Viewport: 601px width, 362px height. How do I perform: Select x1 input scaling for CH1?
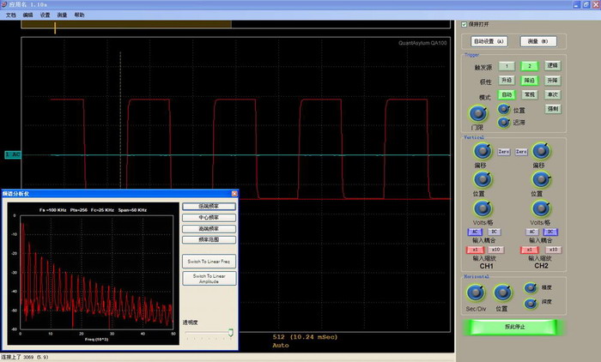[x=475, y=250]
